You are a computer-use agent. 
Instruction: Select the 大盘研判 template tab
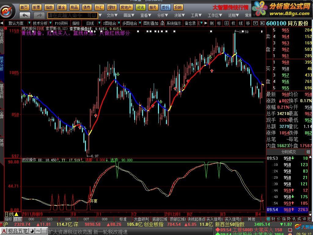pos(141,219)
